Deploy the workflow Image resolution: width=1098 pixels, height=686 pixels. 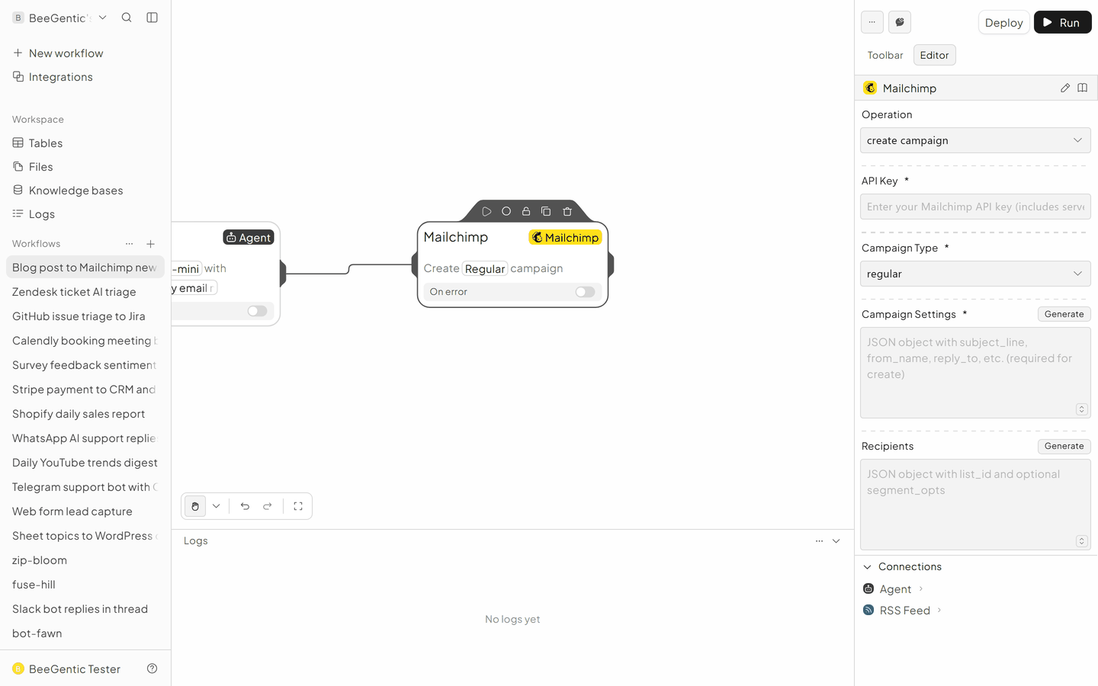pos(1003,23)
